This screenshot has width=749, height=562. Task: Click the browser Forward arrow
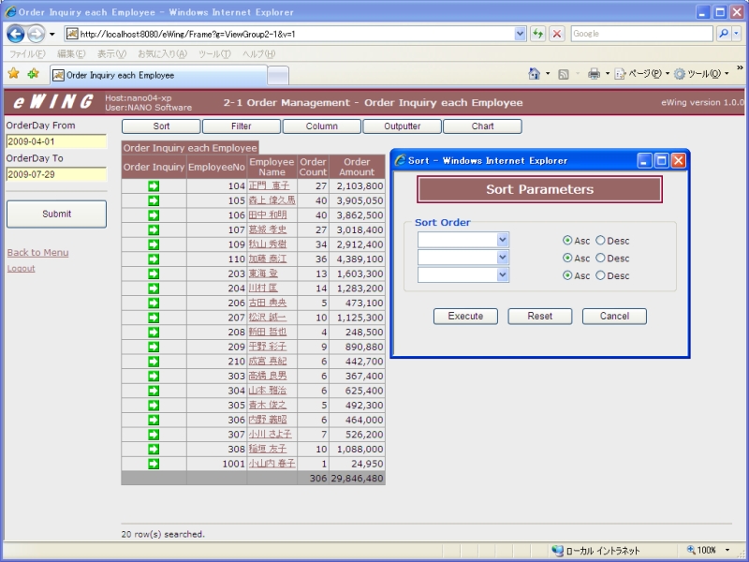point(36,34)
